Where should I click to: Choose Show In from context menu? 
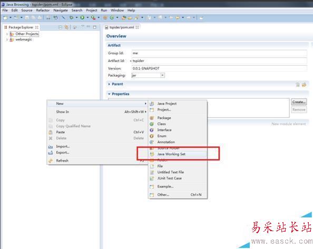pyautogui.click(x=97, y=112)
